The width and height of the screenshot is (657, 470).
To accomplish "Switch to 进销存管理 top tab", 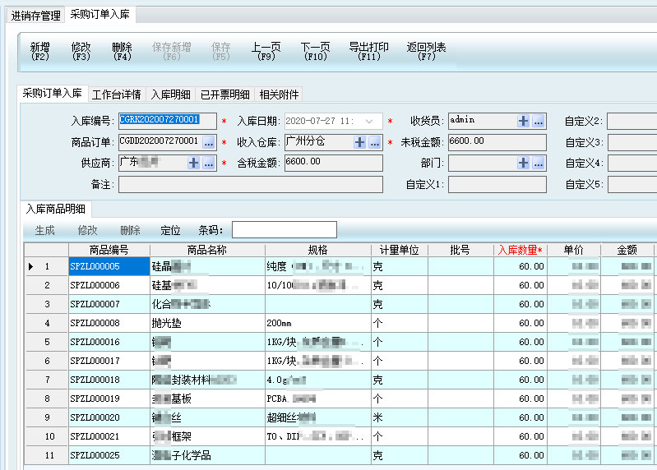I will click(x=36, y=16).
